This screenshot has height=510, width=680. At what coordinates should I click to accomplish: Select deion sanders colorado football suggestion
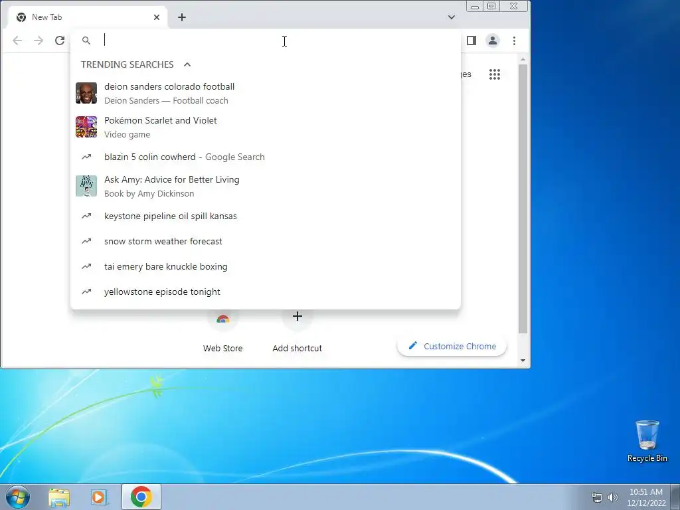[266, 93]
